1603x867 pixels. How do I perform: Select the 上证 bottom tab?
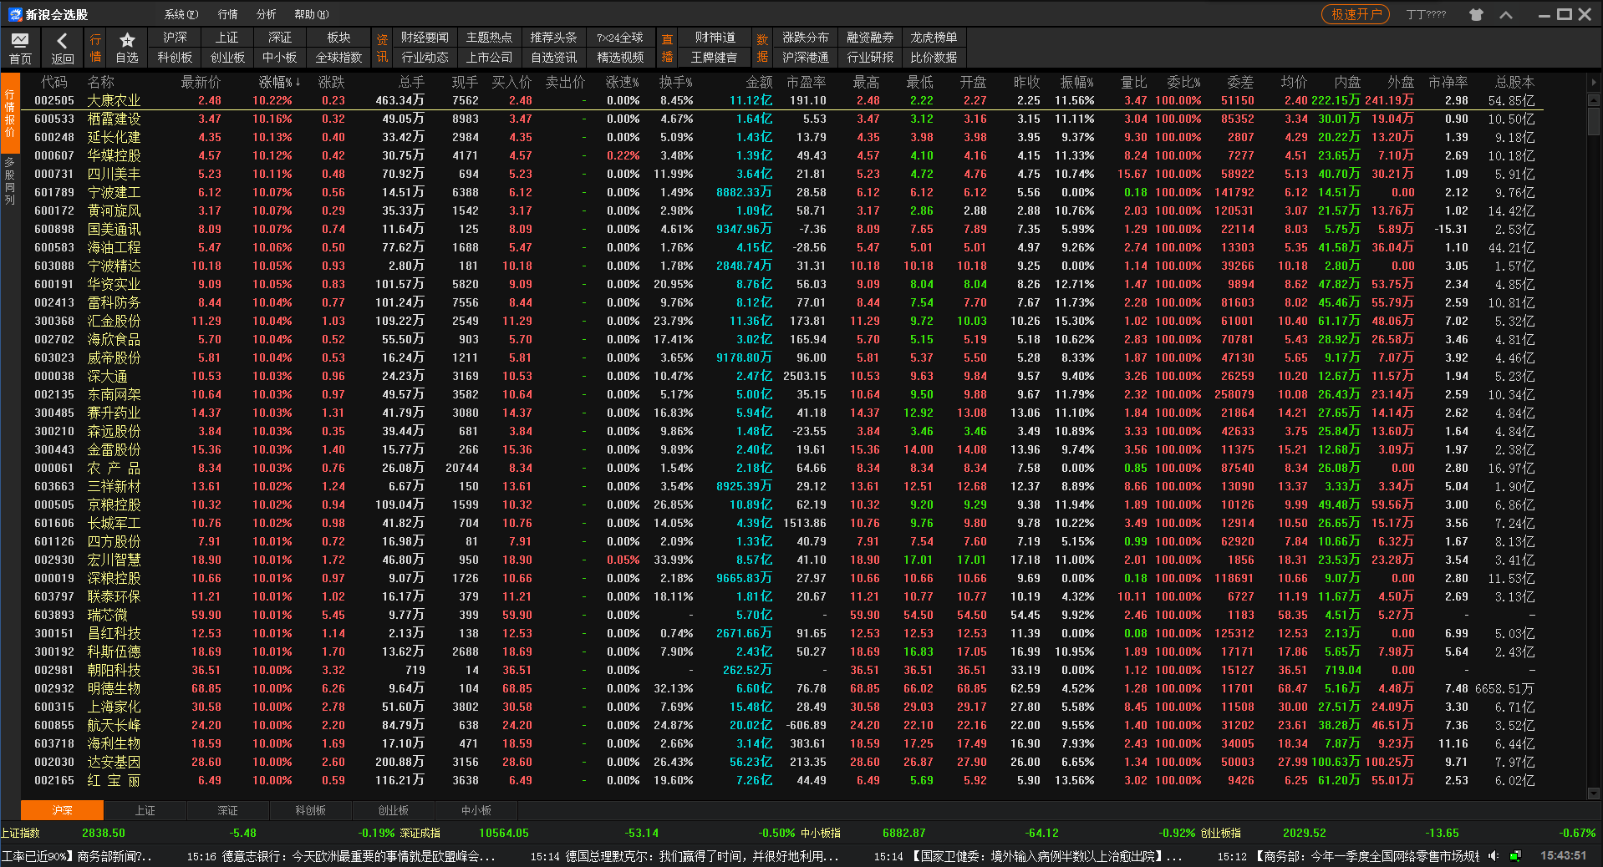(x=145, y=810)
